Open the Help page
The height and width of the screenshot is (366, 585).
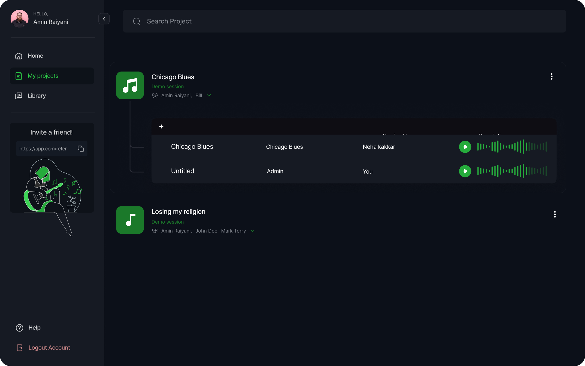point(34,328)
